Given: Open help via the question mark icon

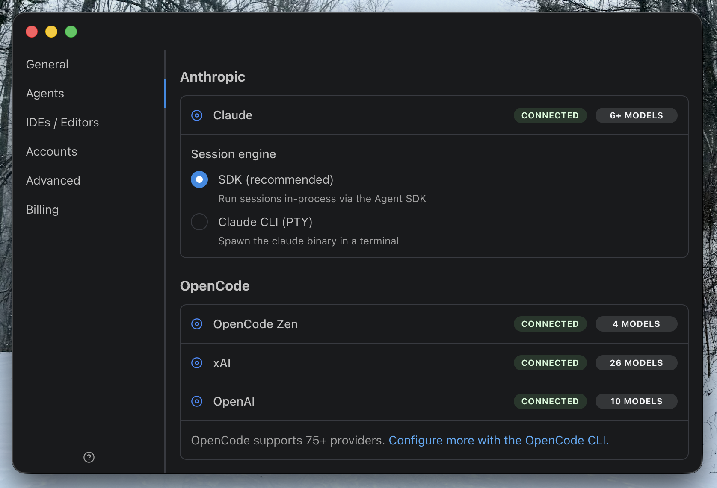Looking at the screenshot, I should click(89, 457).
